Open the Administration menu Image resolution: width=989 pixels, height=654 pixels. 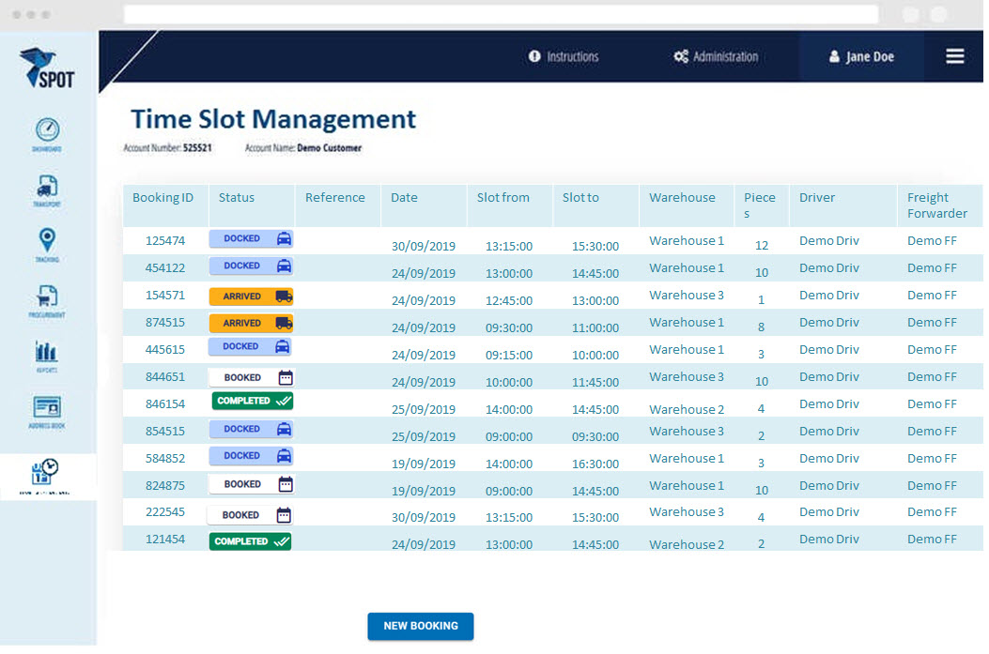pos(716,56)
